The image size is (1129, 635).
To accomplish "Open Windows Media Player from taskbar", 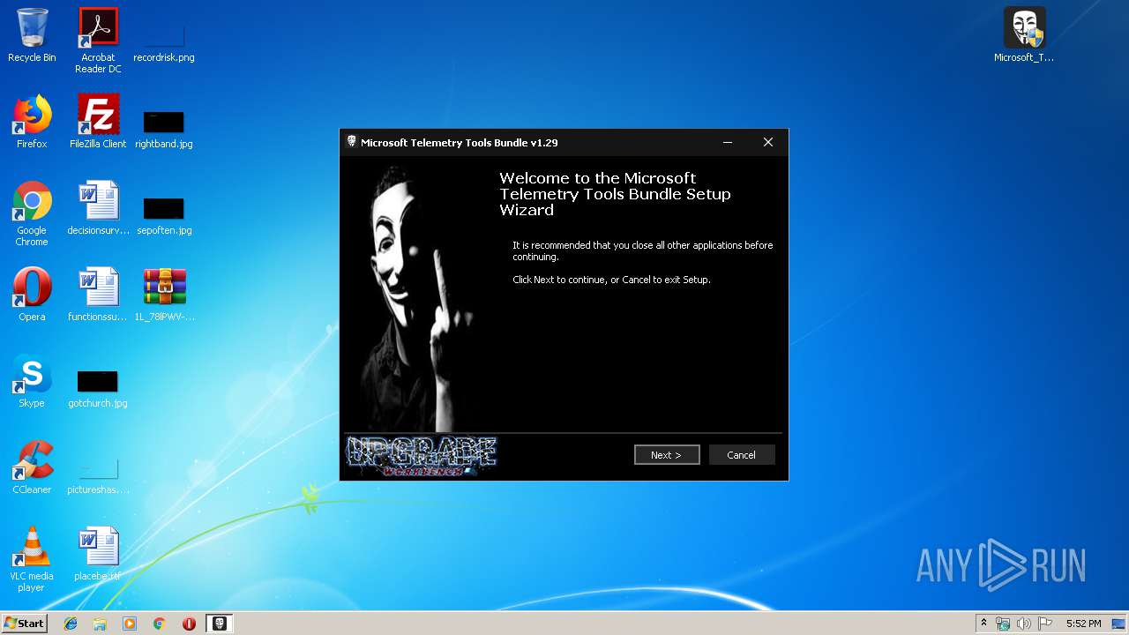I will 130,624.
